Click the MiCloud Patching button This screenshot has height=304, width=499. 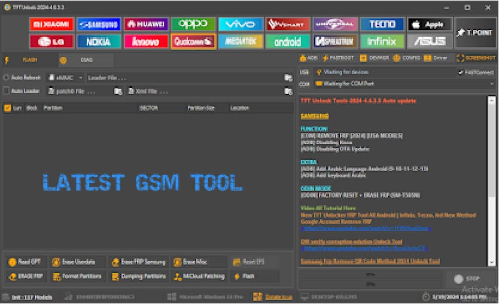coord(199,276)
